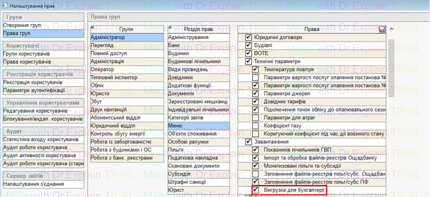The height and width of the screenshot is (197, 430).
Task: Select the Тепловий інспектор group
Action: point(112,78)
